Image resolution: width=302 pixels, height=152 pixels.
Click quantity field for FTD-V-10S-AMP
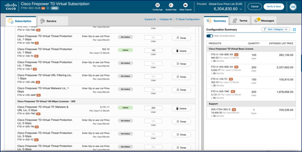pyautogui.click(x=153, y=89)
